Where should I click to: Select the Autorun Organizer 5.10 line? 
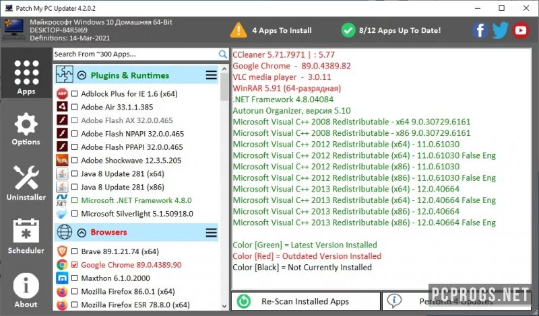pyautogui.click(x=292, y=110)
